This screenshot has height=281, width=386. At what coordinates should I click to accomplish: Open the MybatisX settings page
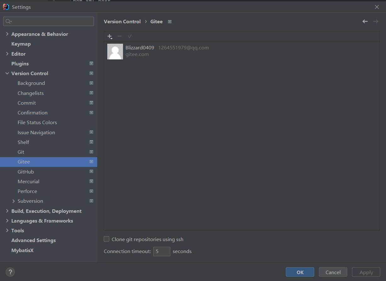(x=22, y=250)
